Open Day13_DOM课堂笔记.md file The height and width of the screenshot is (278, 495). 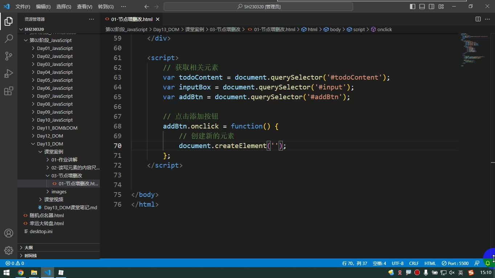pyautogui.click(x=70, y=207)
